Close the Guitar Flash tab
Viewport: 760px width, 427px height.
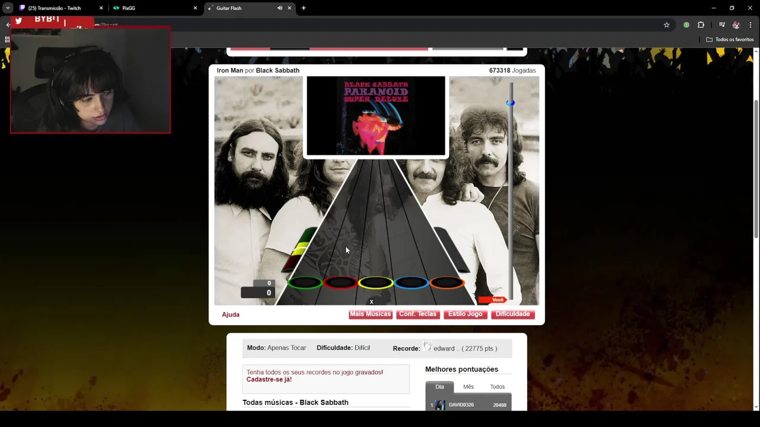[x=289, y=8]
